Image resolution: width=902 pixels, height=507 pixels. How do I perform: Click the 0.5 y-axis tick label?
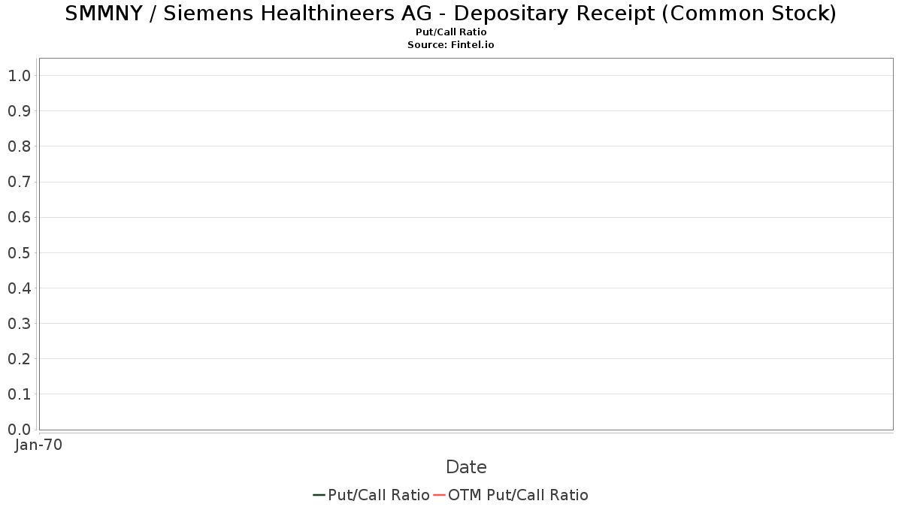(19, 252)
